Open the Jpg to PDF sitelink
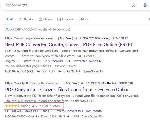The height and width of the screenshot is (123, 150). pyautogui.click(x=13, y=61)
